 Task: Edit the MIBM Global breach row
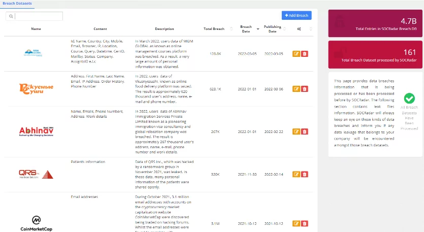click(x=296, y=53)
